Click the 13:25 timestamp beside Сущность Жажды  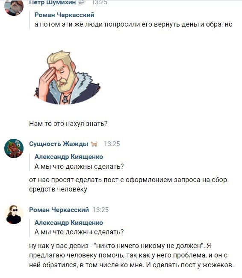coord(112,144)
